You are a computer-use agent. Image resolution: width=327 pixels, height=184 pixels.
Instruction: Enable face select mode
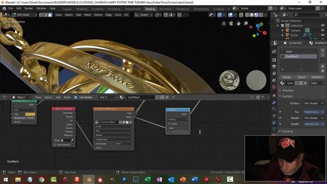point(50,15)
